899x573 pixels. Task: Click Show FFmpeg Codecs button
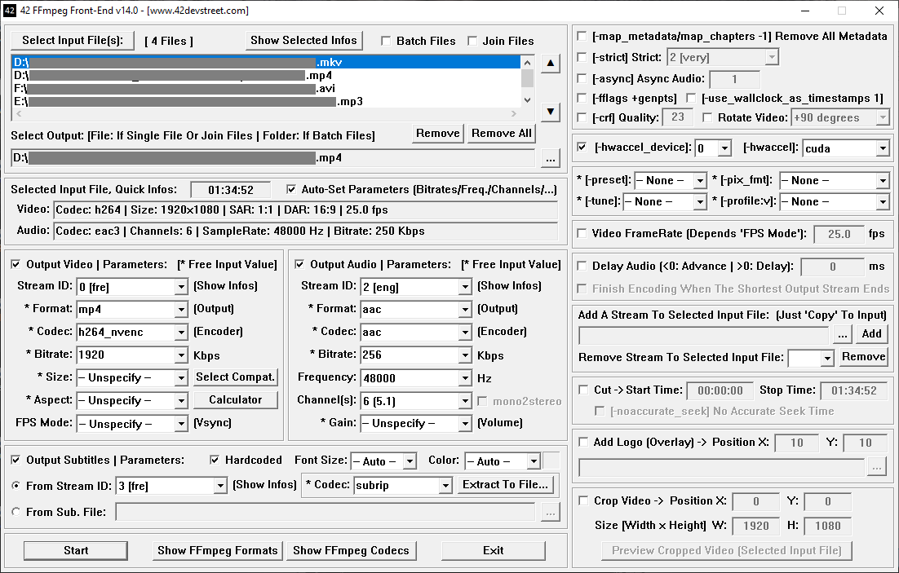point(351,550)
